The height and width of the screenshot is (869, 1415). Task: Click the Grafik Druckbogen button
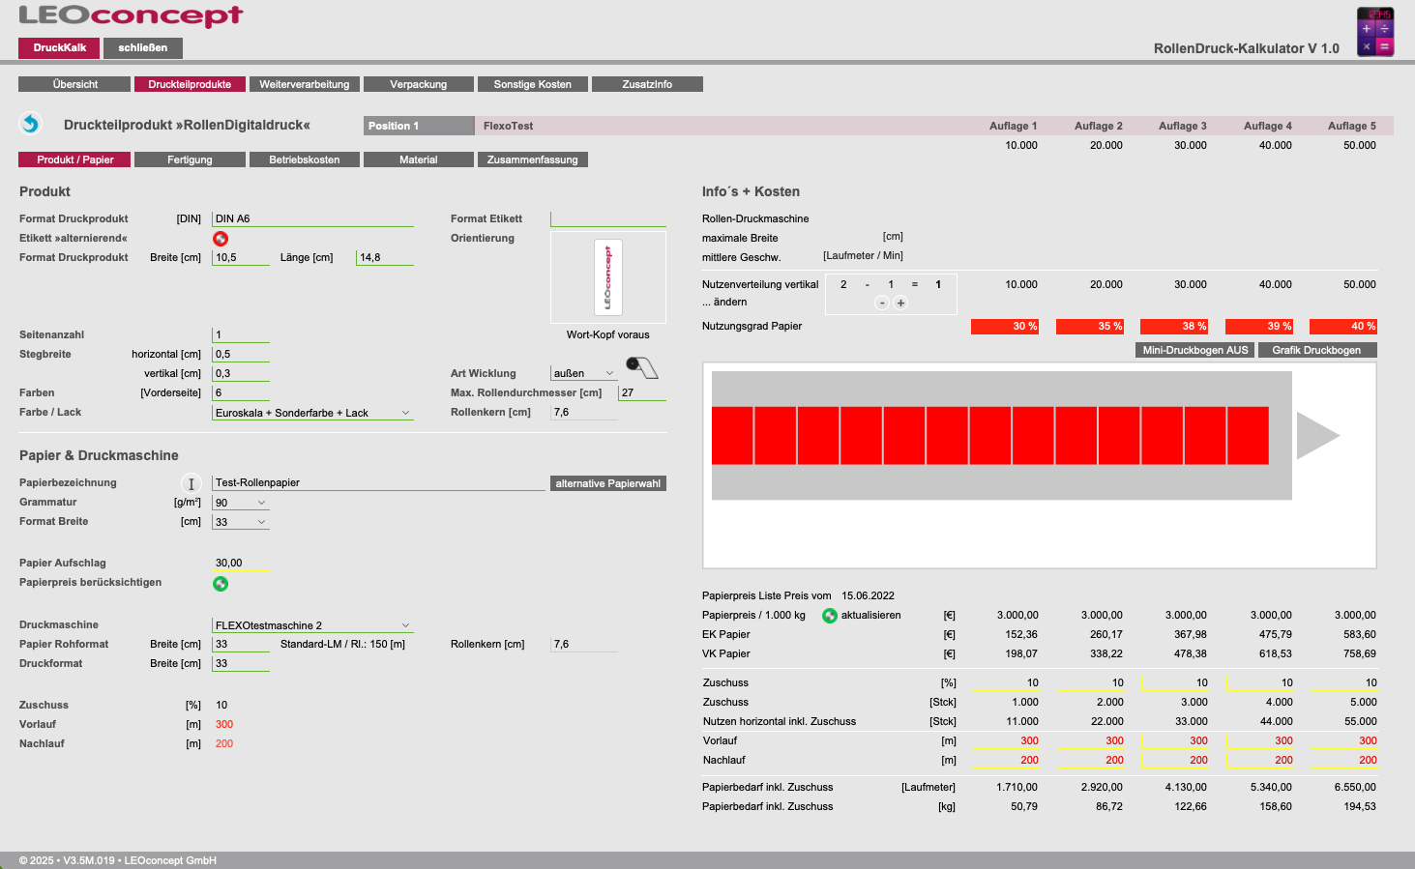[x=1317, y=350]
